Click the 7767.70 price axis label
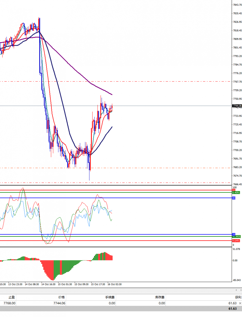 point(237,82)
